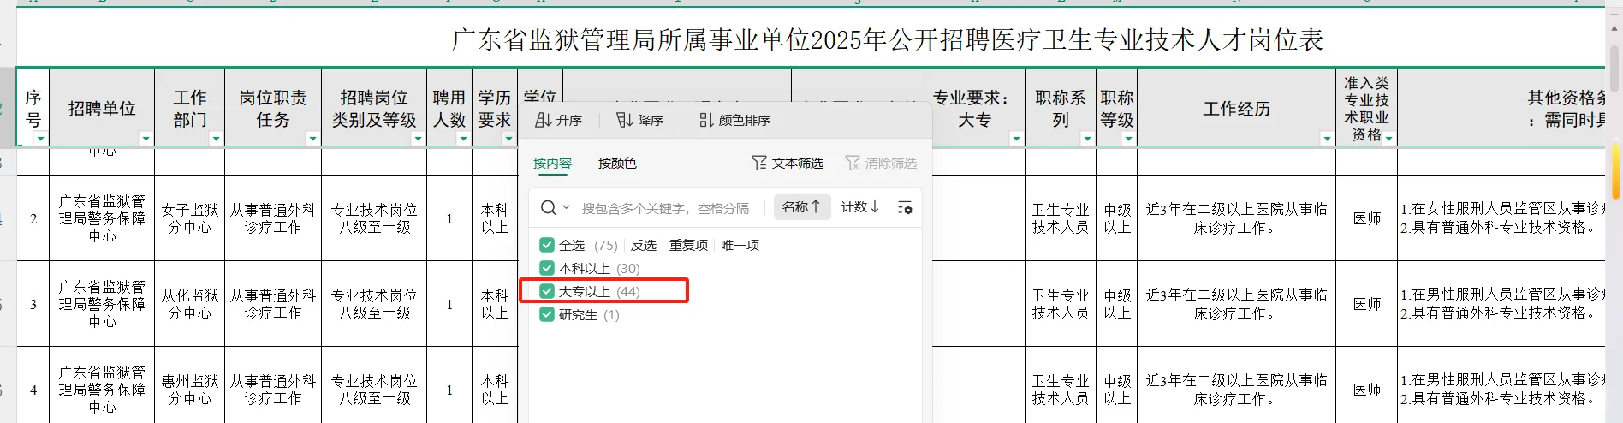Open filter dropdown for 职称等级 column
The height and width of the screenshot is (423, 1623).
(x=1128, y=139)
